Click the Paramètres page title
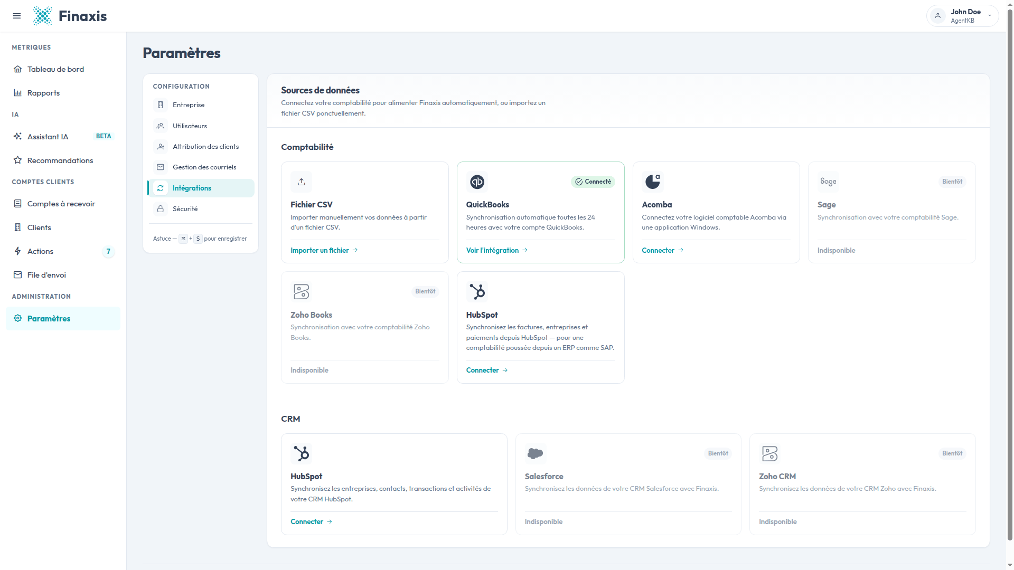This screenshot has width=1014, height=570. (x=182, y=53)
